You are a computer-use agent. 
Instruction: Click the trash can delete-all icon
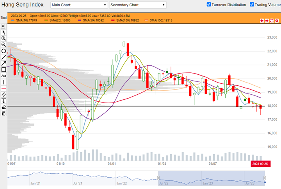[x=4, y=113]
